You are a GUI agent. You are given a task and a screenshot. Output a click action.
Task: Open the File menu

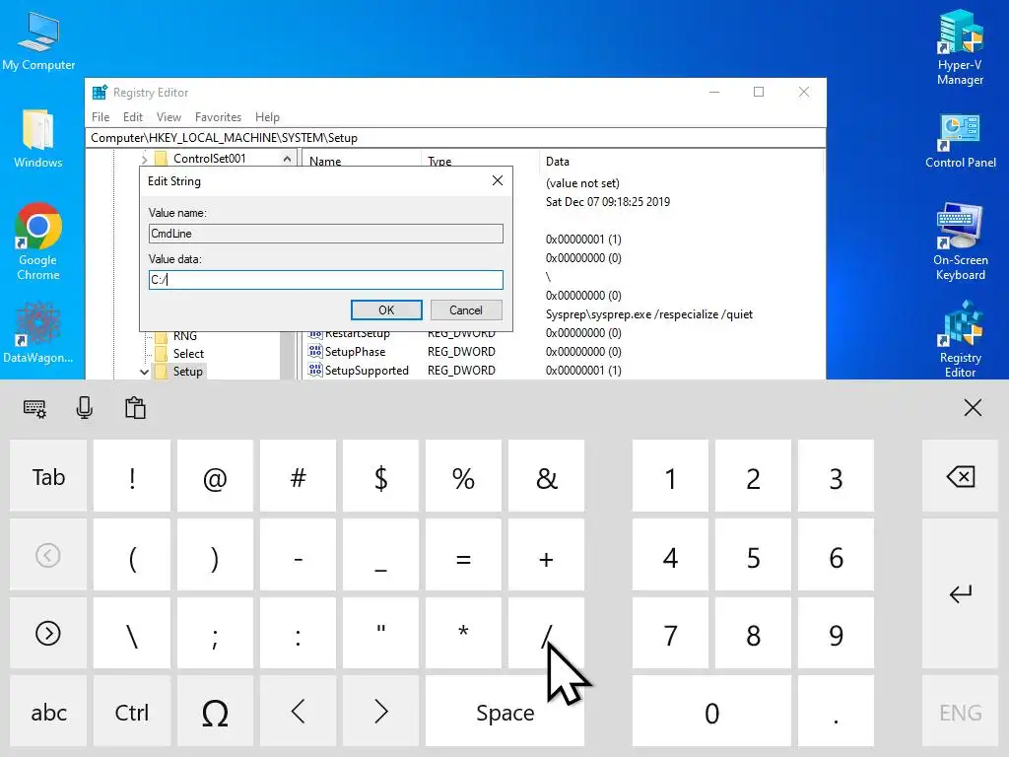pyautogui.click(x=101, y=117)
